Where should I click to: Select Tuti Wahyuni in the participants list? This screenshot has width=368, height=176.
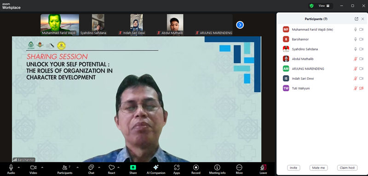tap(322, 88)
